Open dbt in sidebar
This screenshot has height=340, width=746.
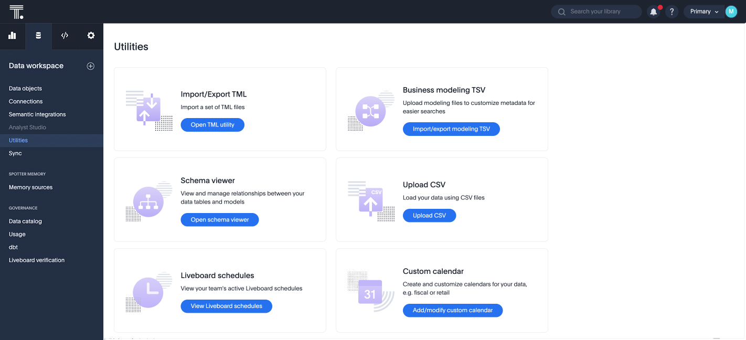[13, 247]
